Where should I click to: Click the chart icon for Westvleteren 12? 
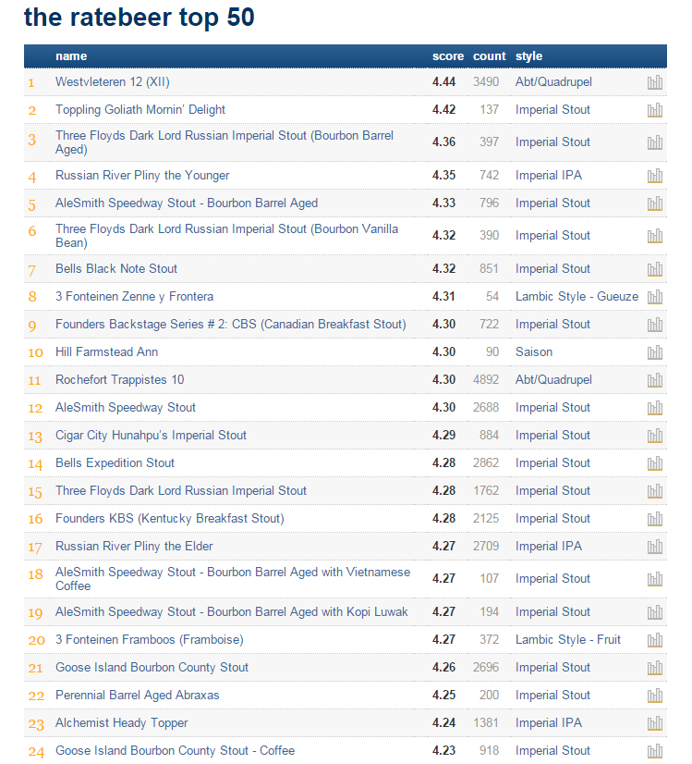coord(655,82)
